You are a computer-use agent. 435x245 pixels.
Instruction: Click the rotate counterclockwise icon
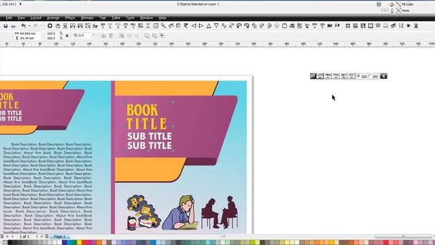coord(239,26)
